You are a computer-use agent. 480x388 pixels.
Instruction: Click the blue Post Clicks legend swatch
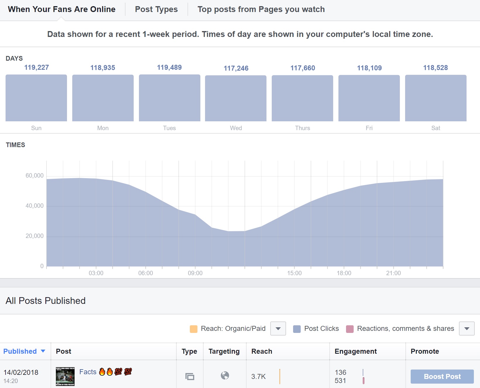coord(297,329)
